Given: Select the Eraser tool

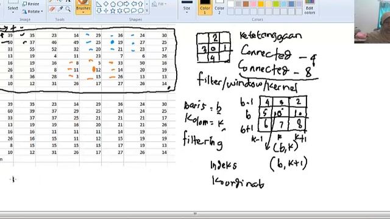Looking at the screenshot, I should pyautogui.click(x=52, y=9).
